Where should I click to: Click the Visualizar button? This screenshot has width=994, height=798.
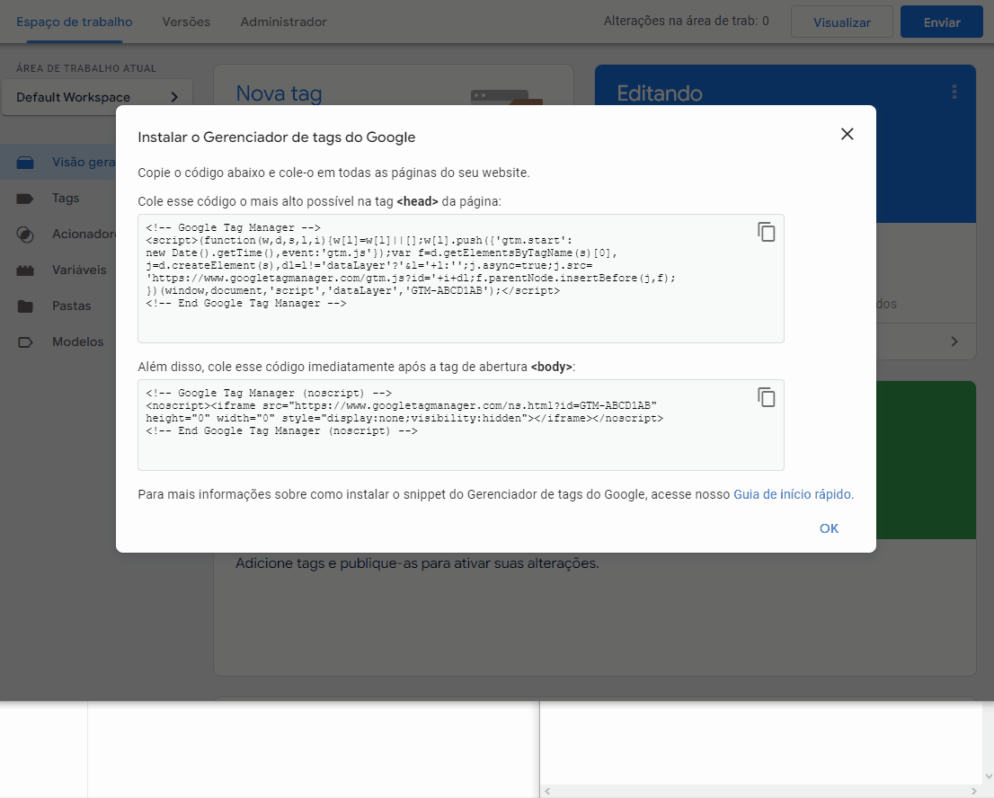tap(842, 22)
